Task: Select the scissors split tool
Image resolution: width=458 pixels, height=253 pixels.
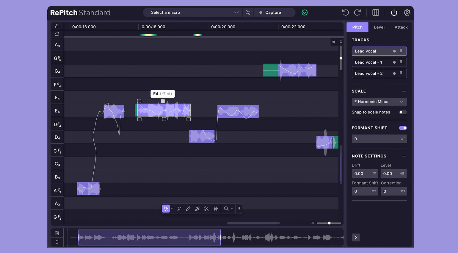Action: click(206, 209)
